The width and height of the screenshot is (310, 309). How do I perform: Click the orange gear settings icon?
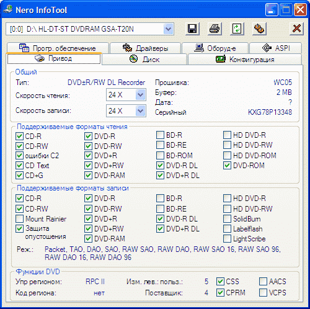pos(259,29)
